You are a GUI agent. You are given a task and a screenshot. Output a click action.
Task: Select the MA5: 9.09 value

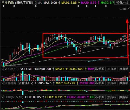tap(50, 3)
